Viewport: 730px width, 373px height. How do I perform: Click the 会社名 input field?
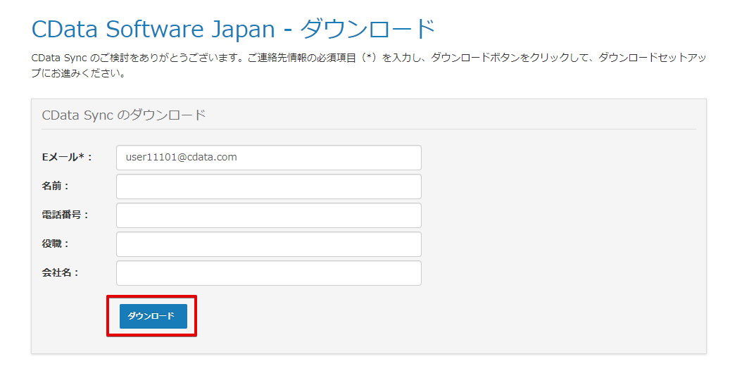[x=268, y=273]
